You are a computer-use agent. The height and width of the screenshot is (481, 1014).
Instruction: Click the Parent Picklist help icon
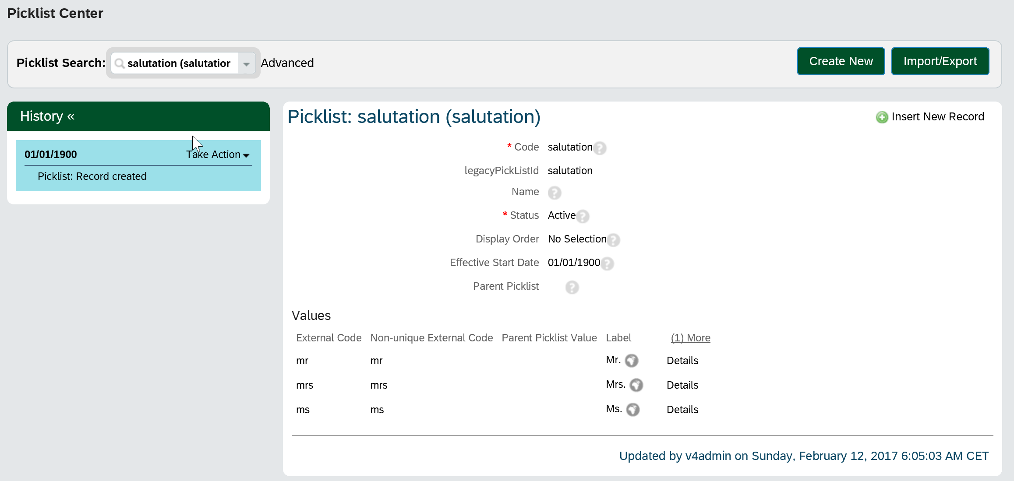(x=572, y=287)
